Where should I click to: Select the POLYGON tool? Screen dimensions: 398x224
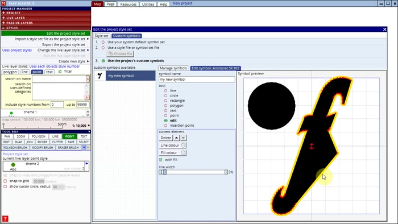pyautogui.click(x=39, y=136)
